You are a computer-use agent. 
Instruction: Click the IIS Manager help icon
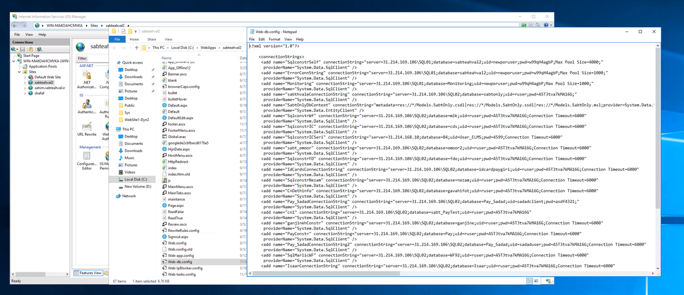(546, 26)
